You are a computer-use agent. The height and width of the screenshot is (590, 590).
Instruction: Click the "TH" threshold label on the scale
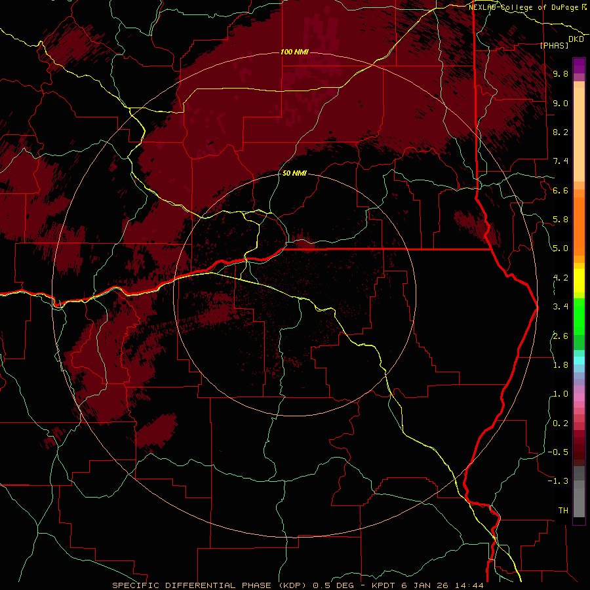(x=563, y=510)
